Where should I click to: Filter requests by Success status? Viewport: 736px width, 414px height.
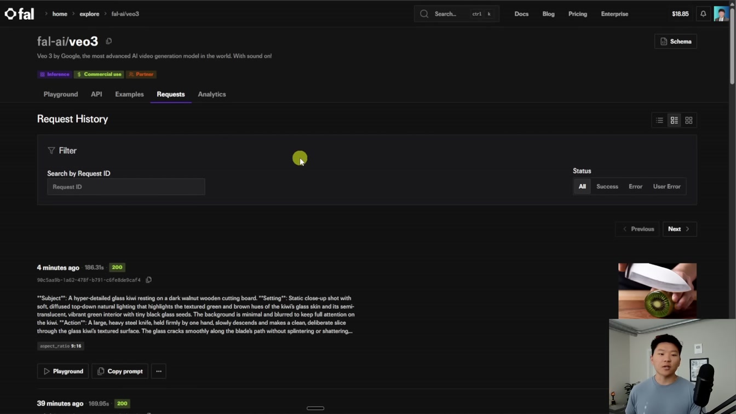[x=607, y=187]
